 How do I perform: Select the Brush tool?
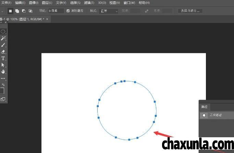(3, 45)
